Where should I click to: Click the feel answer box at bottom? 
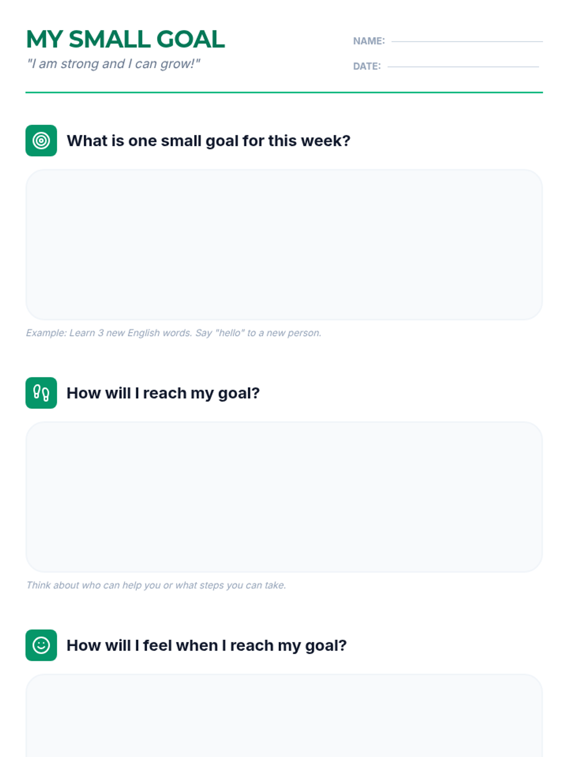(x=284, y=715)
